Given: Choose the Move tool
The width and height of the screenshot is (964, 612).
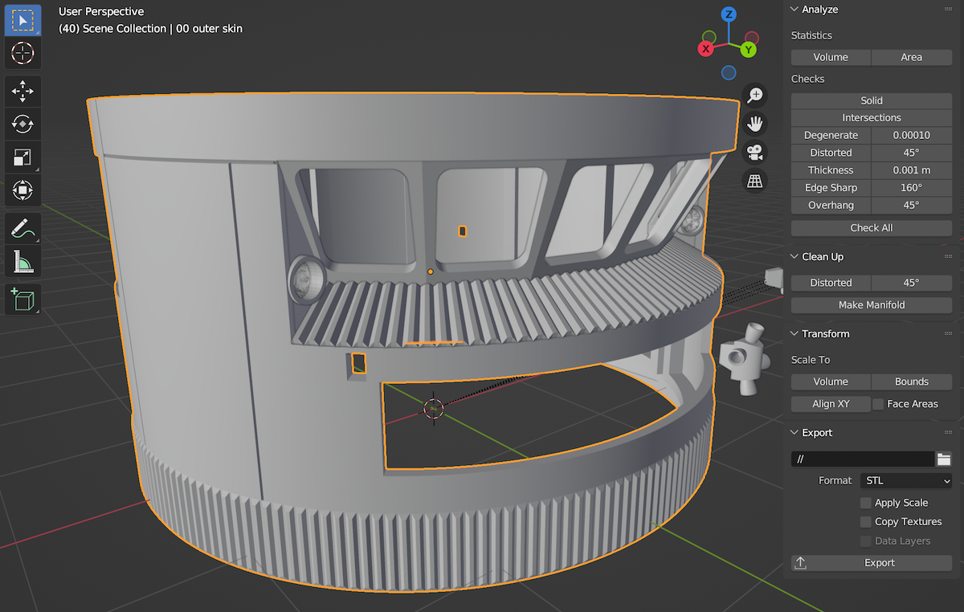Looking at the screenshot, I should [x=22, y=91].
